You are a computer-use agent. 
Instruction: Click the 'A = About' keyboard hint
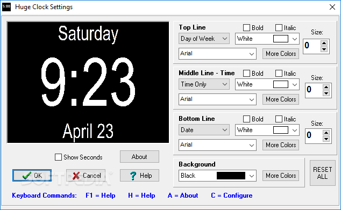183,195
